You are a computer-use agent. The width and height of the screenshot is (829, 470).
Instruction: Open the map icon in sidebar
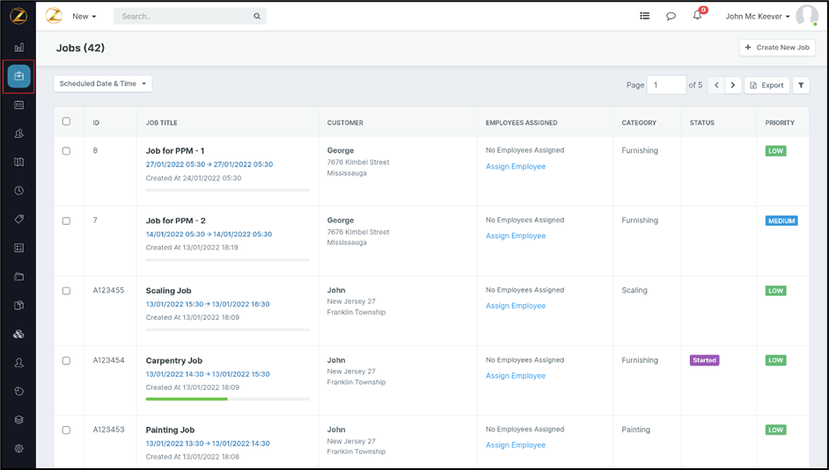tap(18, 163)
